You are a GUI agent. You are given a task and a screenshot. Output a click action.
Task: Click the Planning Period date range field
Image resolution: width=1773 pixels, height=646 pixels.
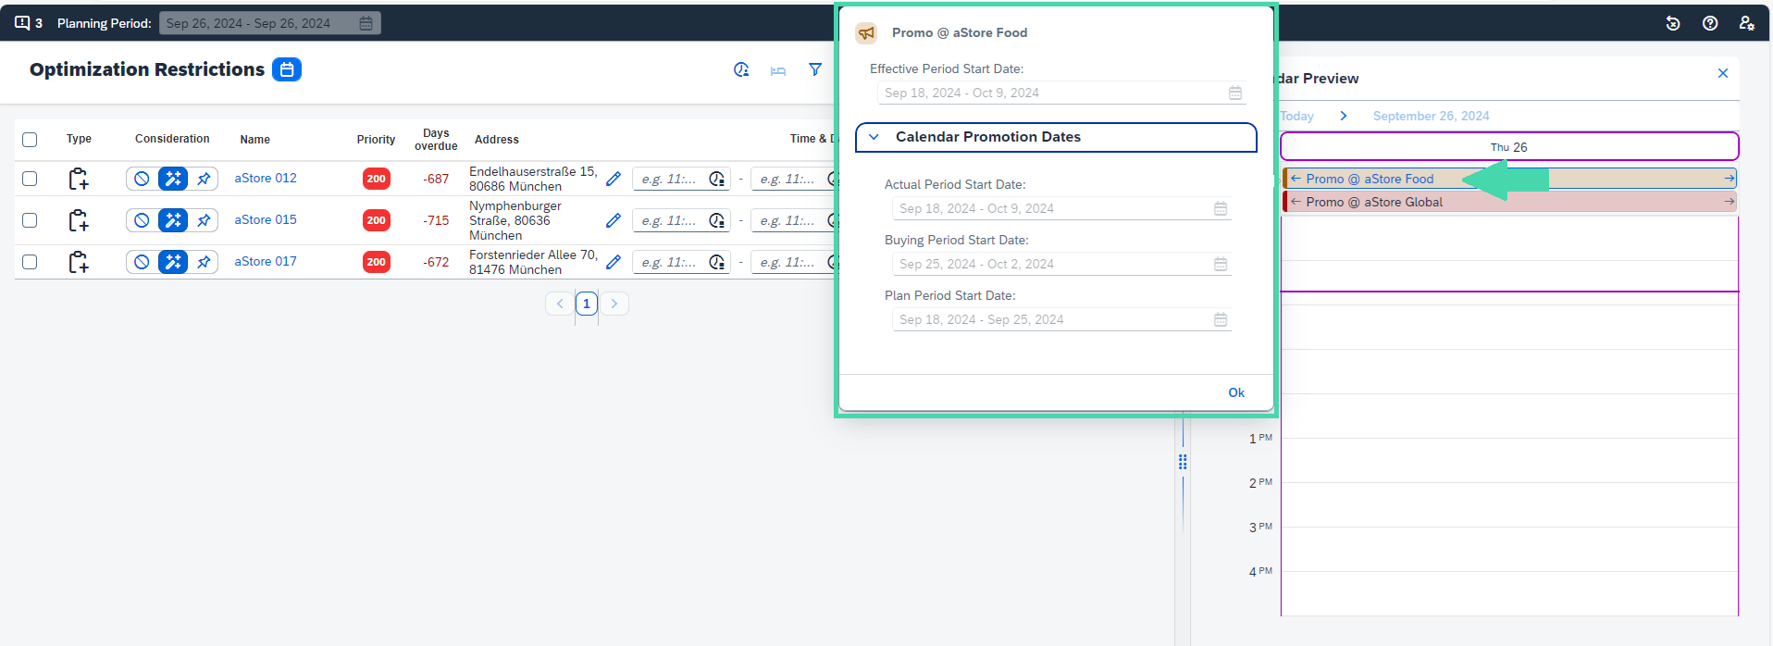269,23
